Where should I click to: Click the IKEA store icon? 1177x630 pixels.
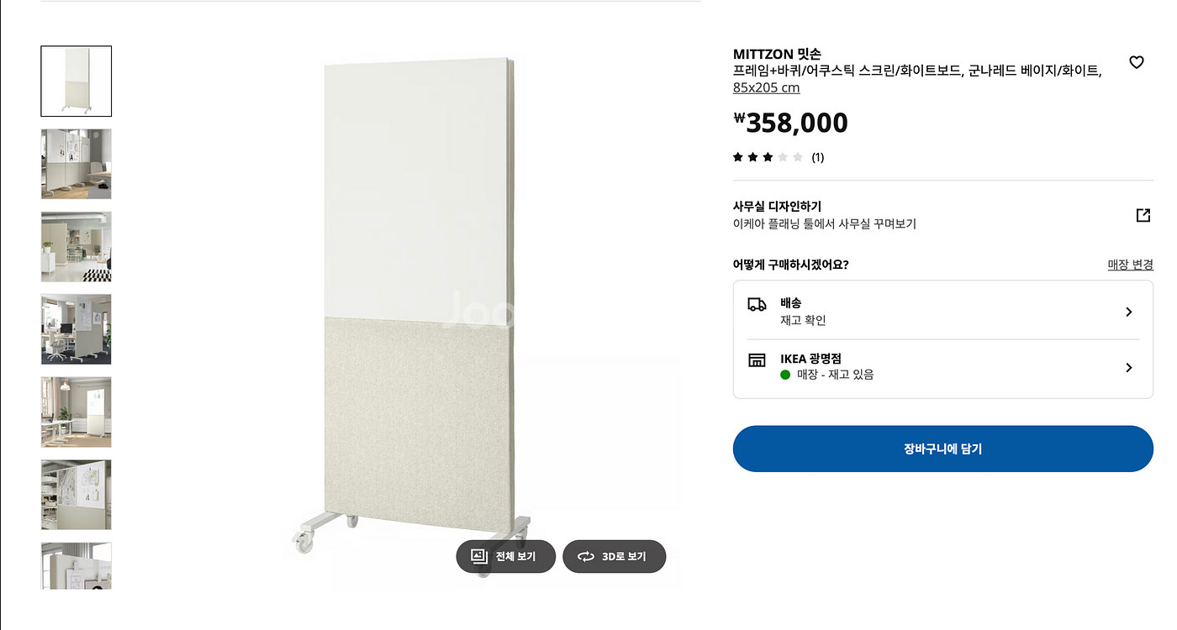click(757, 360)
